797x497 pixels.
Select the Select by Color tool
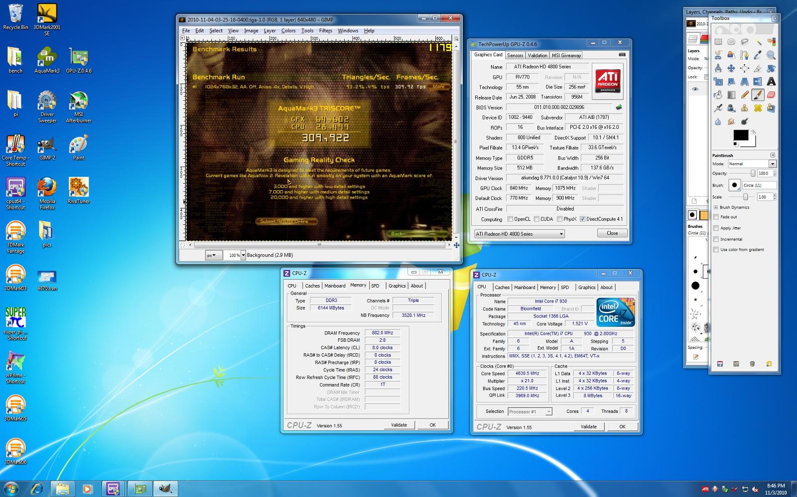click(771, 42)
